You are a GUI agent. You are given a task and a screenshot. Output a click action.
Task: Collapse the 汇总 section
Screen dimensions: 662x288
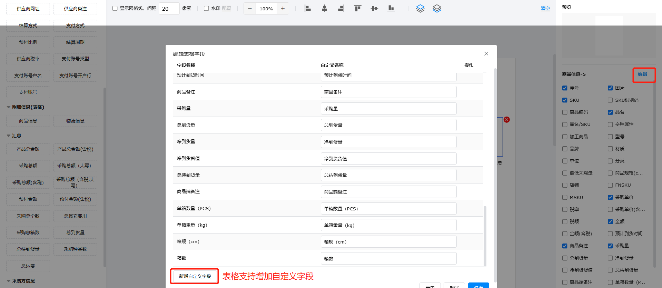[9, 136]
